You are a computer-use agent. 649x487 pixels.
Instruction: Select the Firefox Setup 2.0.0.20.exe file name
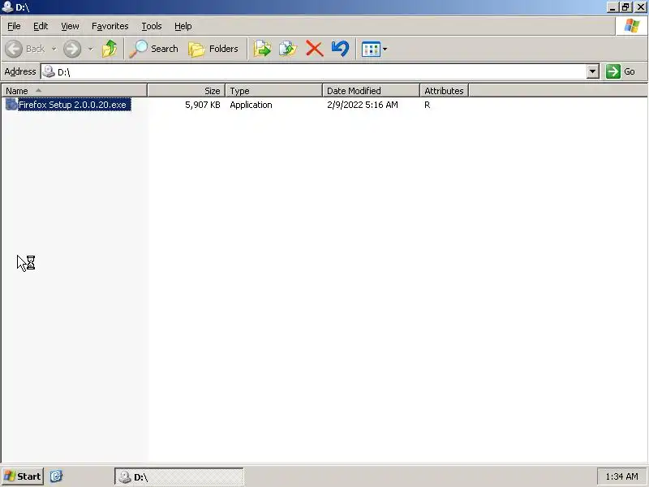pyautogui.click(x=75, y=105)
